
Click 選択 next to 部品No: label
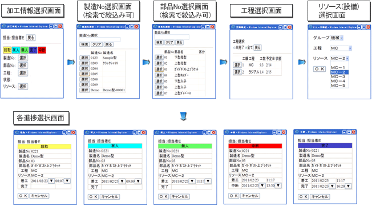coord(23,65)
